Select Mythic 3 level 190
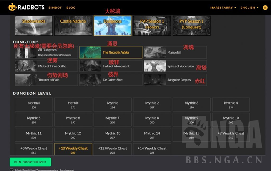Screen dimensions: 271x171 (x=191, y=105)
